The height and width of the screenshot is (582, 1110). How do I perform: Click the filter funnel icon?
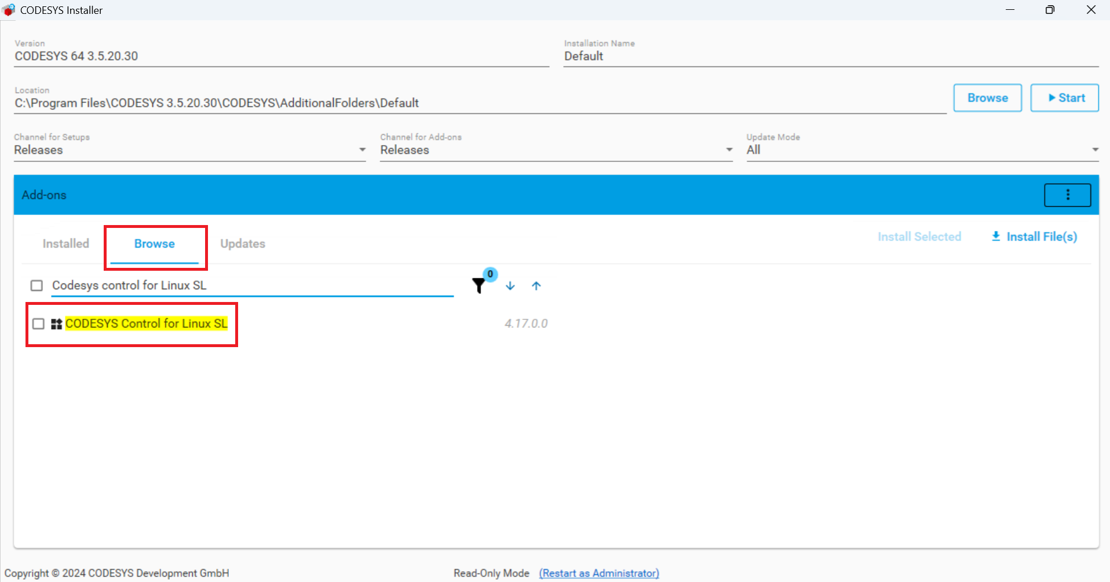[479, 286]
